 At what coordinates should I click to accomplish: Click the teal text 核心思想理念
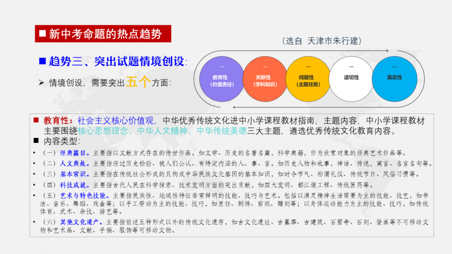(103, 131)
